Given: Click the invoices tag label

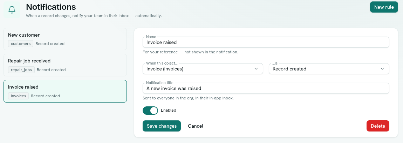Looking at the screenshot, I should [19, 96].
